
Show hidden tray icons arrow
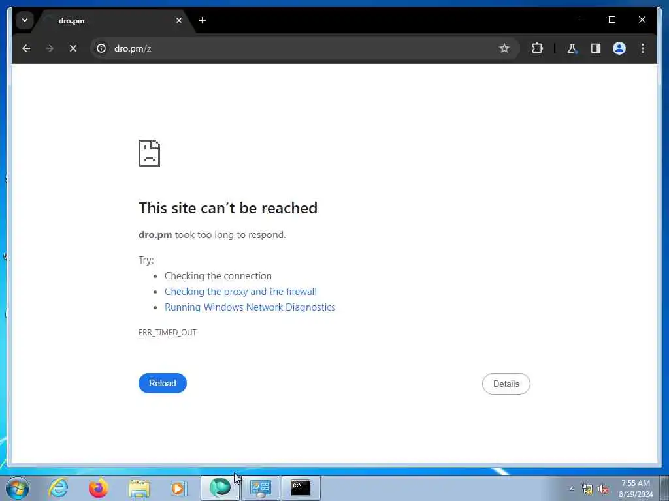click(571, 489)
